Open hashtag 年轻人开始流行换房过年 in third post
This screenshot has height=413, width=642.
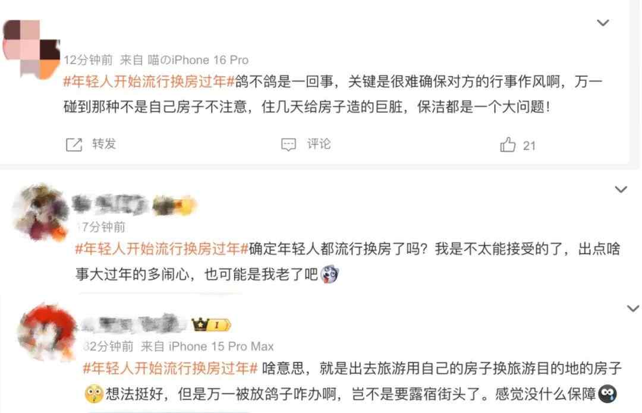coord(170,368)
